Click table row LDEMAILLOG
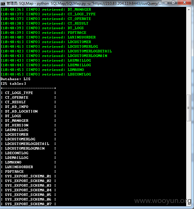The height and width of the screenshot is (209, 194). coord(28,158)
